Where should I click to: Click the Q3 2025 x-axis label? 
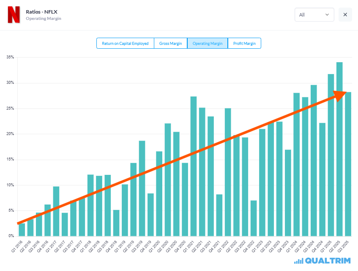coord(343,246)
